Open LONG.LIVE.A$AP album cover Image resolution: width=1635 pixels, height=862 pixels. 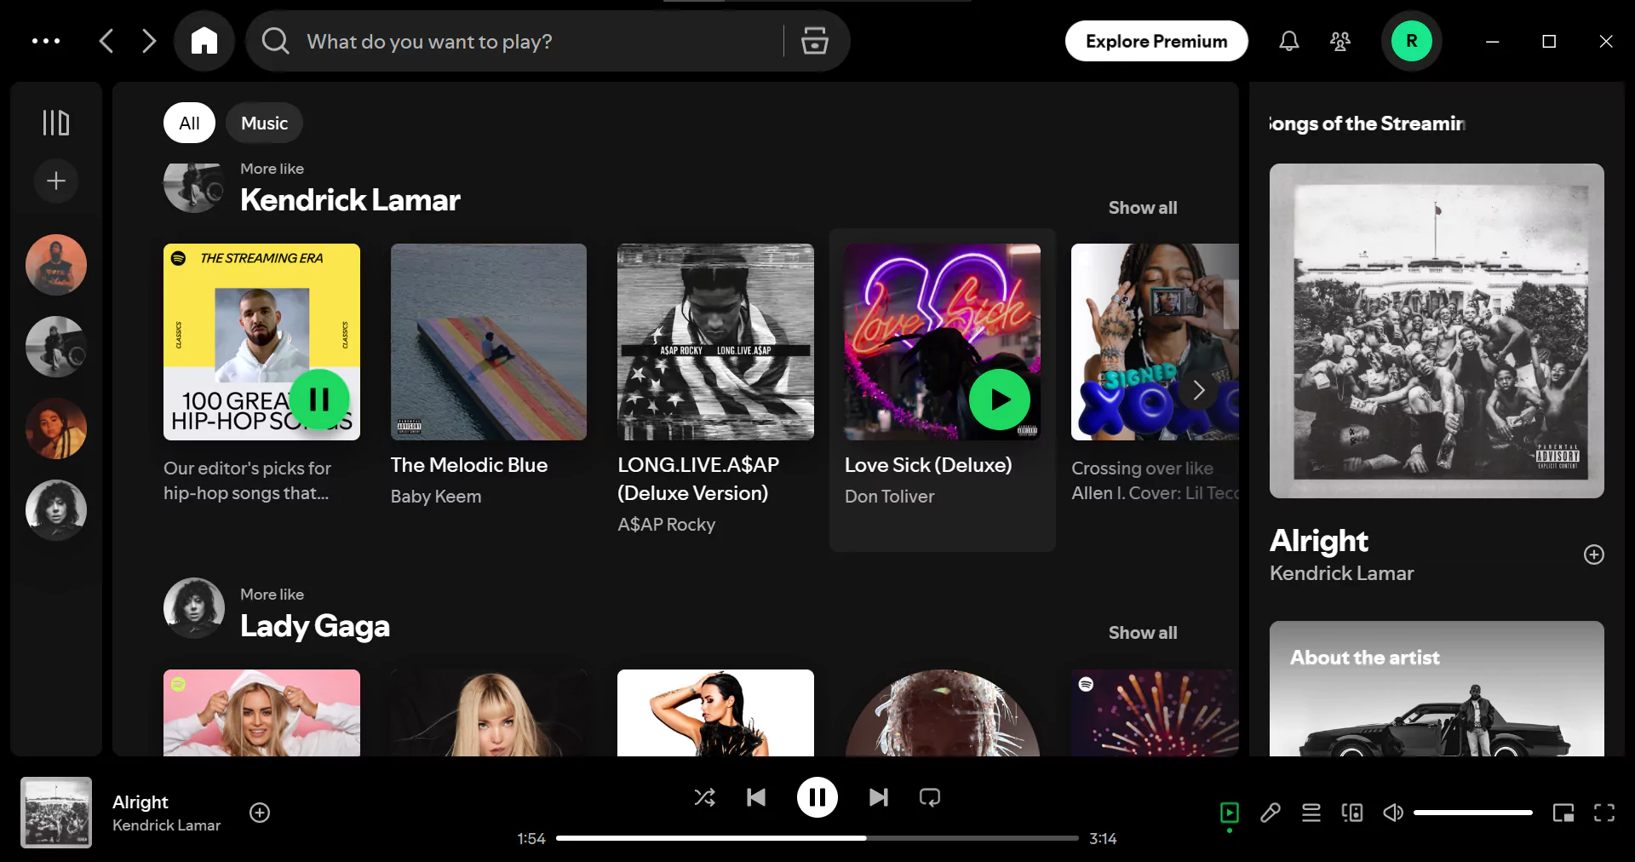715,342
